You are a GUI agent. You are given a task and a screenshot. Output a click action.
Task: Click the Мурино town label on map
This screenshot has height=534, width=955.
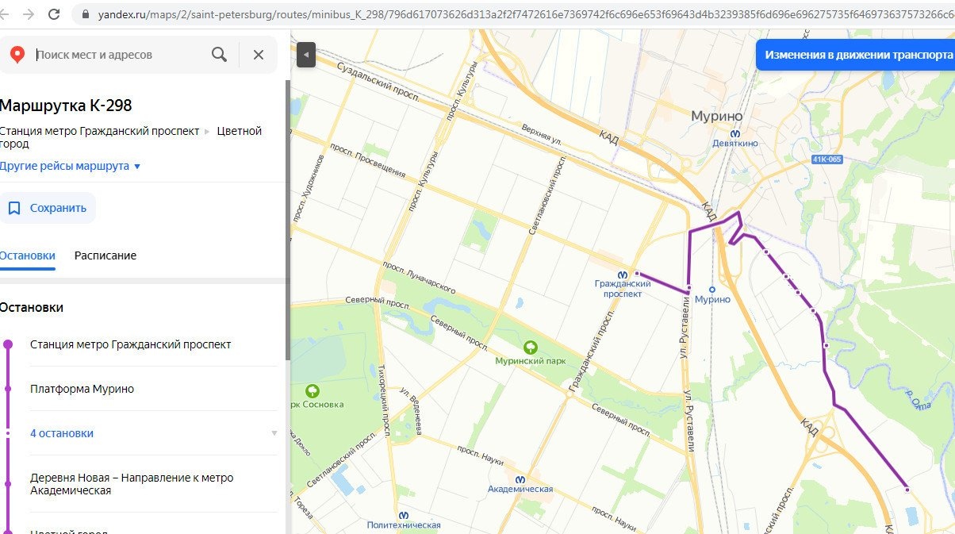pos(715,116)
